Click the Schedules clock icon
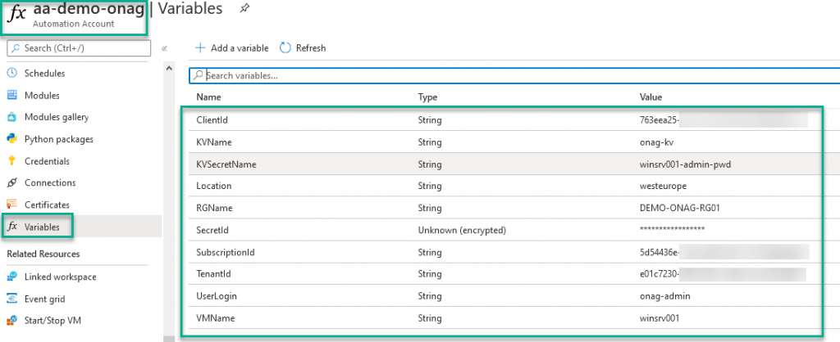Viewport: 840px width, 342px height. tap(11, 73)
